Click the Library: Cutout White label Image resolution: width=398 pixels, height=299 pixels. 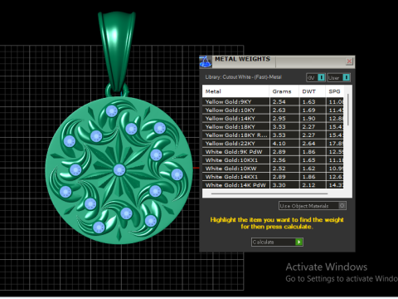[x=243, y=77]
